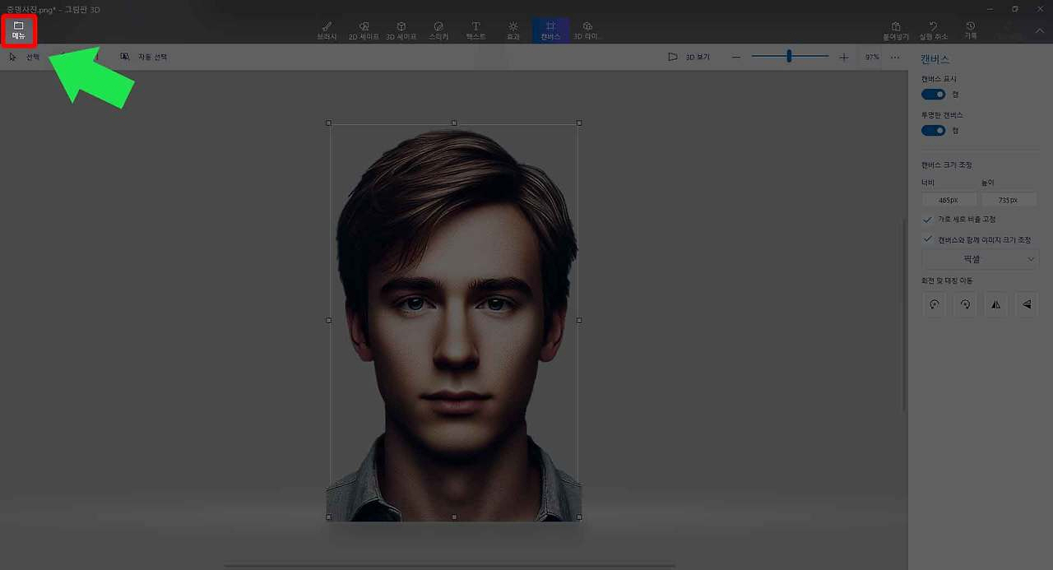
Task: Select the 텍스트 (Text) tool
Action: click(x=475, y=30)
